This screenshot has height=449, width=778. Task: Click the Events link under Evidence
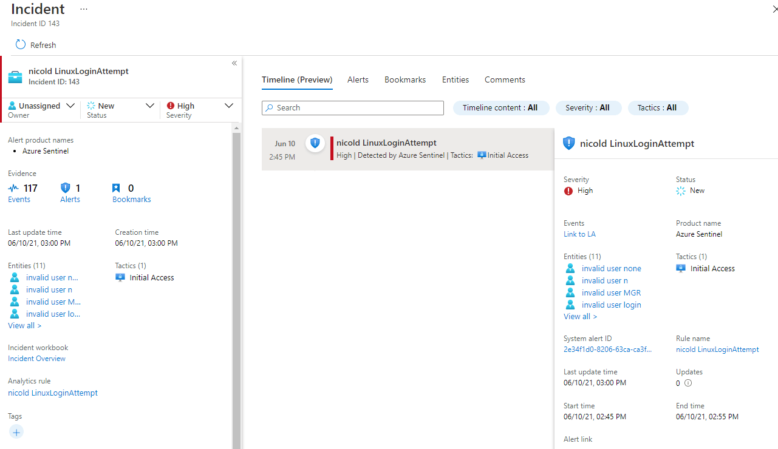pos(19,199)
